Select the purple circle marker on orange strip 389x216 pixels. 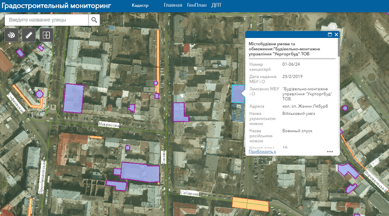pyautogui.click(x=156, y=83)
